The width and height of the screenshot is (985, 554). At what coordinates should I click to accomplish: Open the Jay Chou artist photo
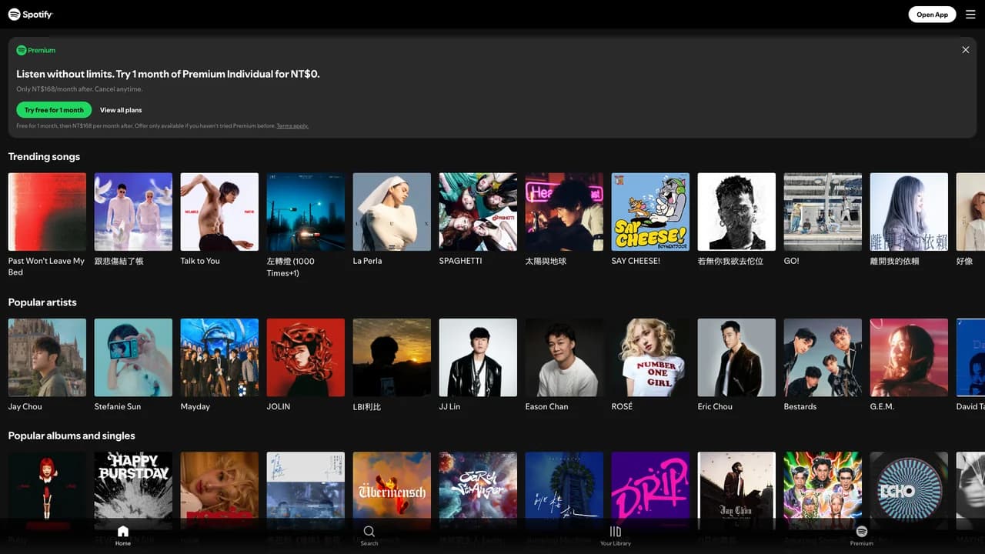point(47,358)
